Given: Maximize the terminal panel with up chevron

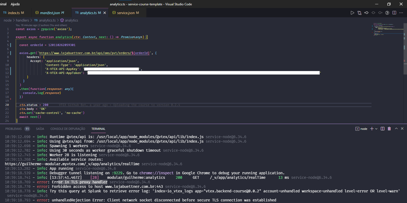Looking at the screenshot, I should point(396,129).
